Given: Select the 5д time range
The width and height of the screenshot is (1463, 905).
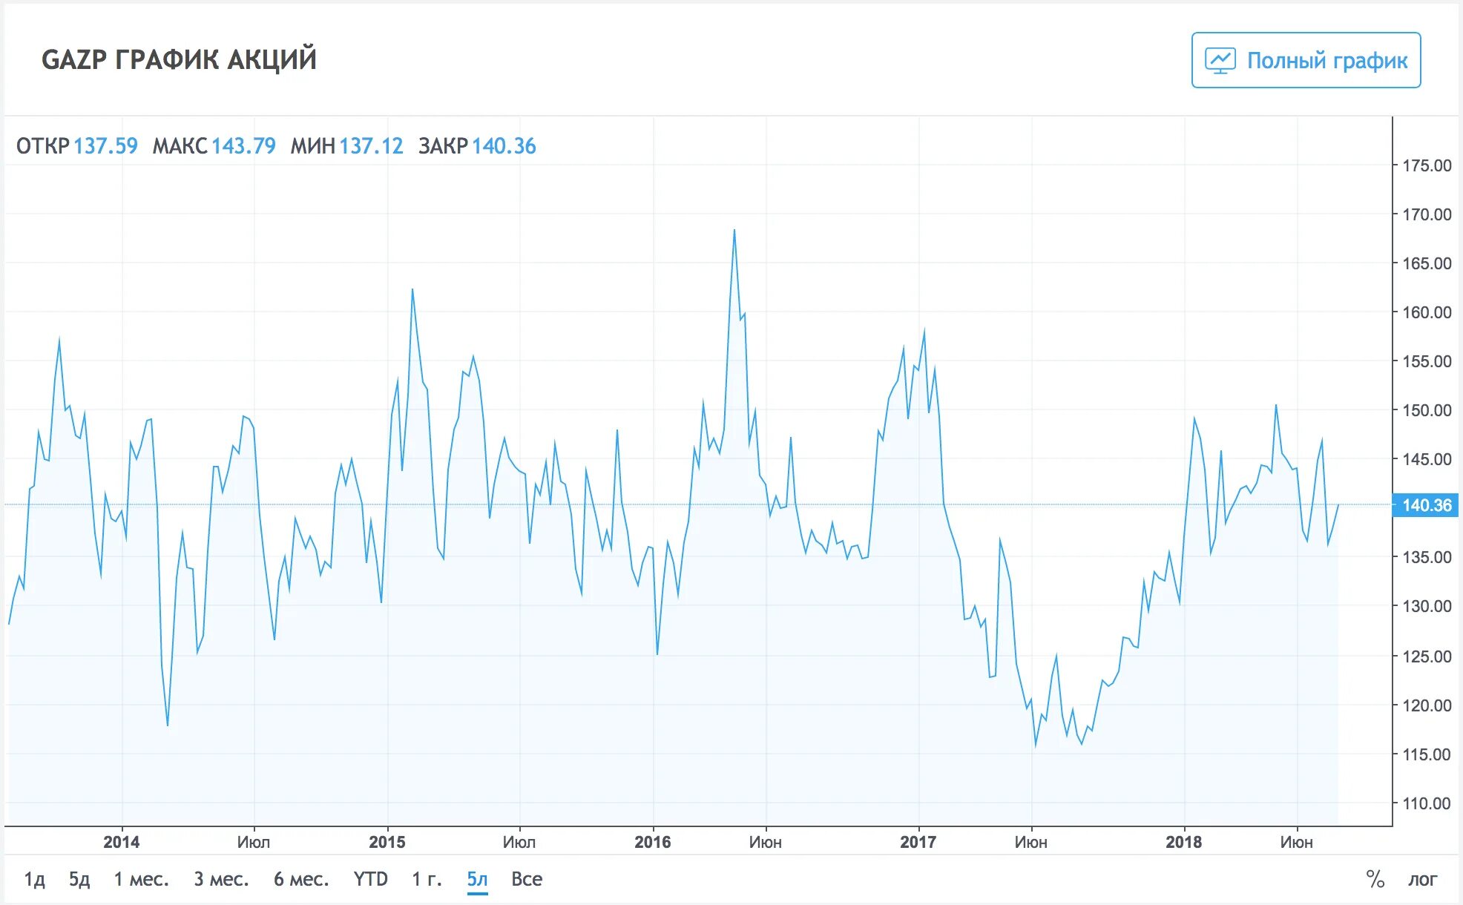Looking at the screenshot, I should click(79, 879).
